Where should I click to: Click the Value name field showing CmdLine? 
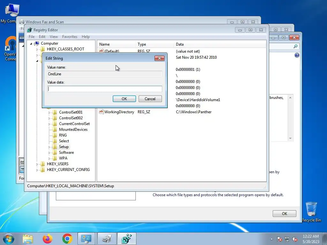[105, 74]
